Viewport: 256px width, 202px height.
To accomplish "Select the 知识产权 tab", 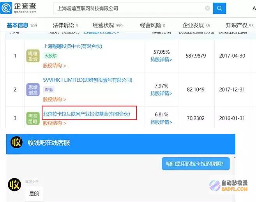I will click(240, 25).
